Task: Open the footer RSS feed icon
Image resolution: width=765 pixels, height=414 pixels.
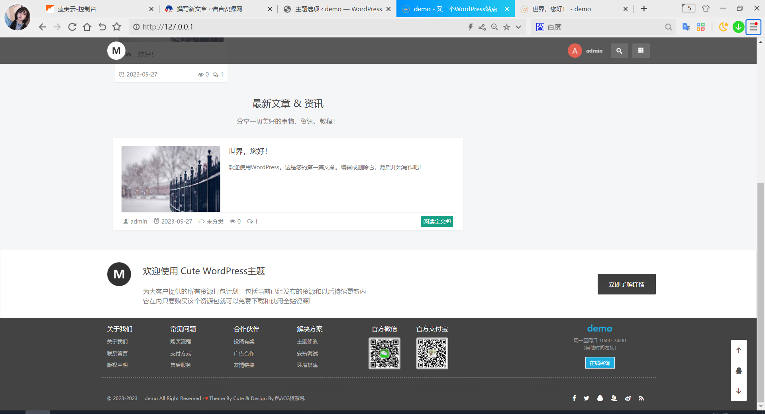Action: click(641, 398)
